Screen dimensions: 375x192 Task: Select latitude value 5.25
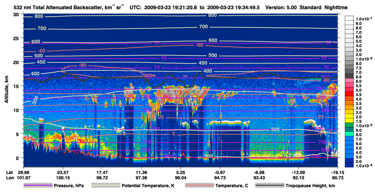point(181,172)
